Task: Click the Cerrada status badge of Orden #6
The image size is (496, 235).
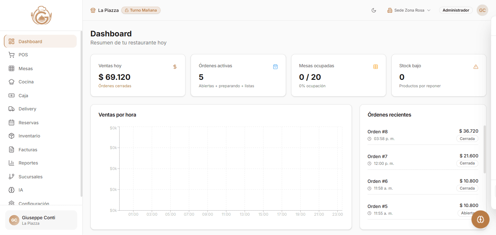Action: (x=467, y=188)
